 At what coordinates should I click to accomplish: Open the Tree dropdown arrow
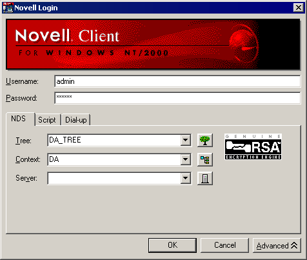(x=185, y=141)
